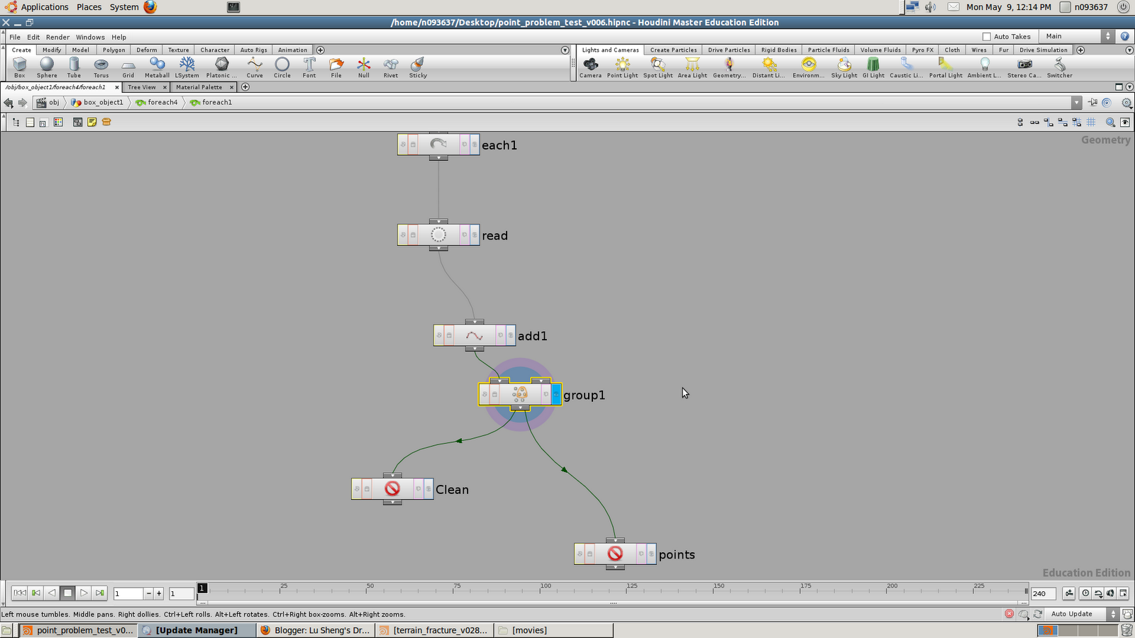Screen dimensions: 1135x638
Task: Select the Circle shelf tool
Action: [x=282, y=67]
